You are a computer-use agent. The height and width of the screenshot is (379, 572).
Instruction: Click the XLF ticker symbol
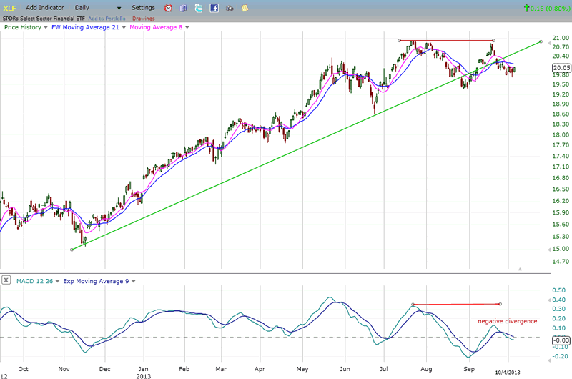(9, 8)
